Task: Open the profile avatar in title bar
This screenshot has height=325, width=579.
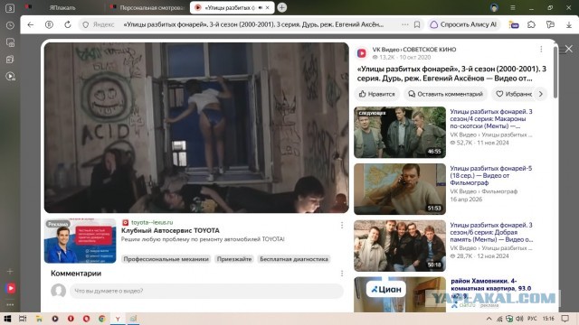Action: tap(494, 8)
